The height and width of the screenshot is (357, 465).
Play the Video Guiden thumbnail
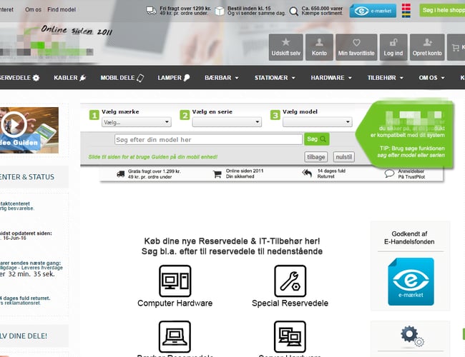14,125
